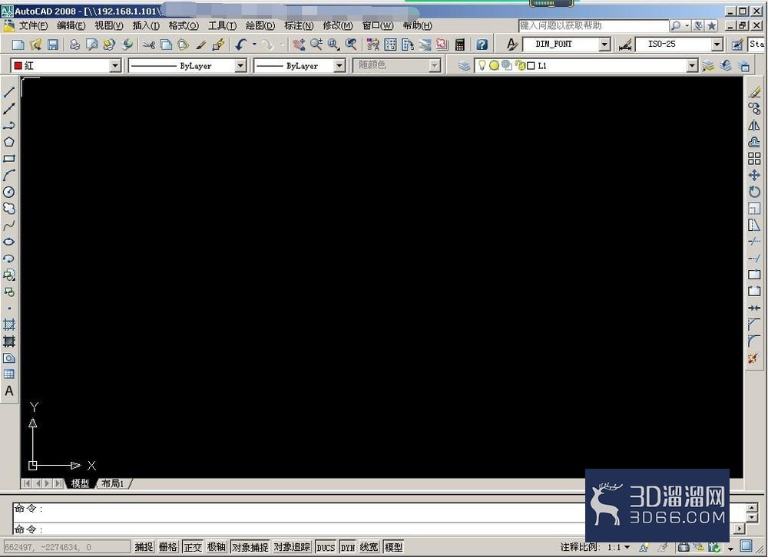Select the Polygon draw tool
This screenshot has width=768, height=557.
point(8,142)
